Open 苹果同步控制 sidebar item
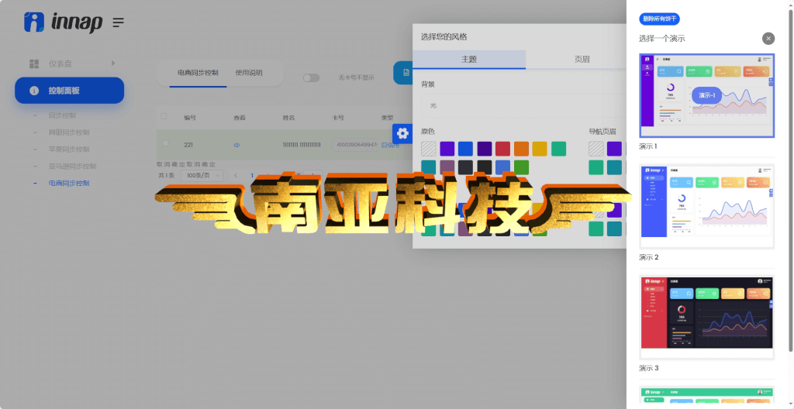Image resolution: width=794 pixels, height=409 pixels. pos(69,150)
